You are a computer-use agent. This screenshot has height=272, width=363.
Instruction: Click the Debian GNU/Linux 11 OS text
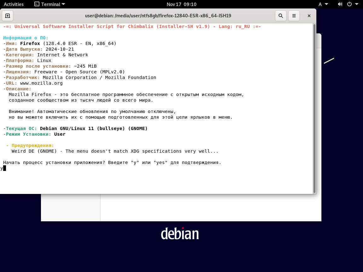tap(94, 128)
